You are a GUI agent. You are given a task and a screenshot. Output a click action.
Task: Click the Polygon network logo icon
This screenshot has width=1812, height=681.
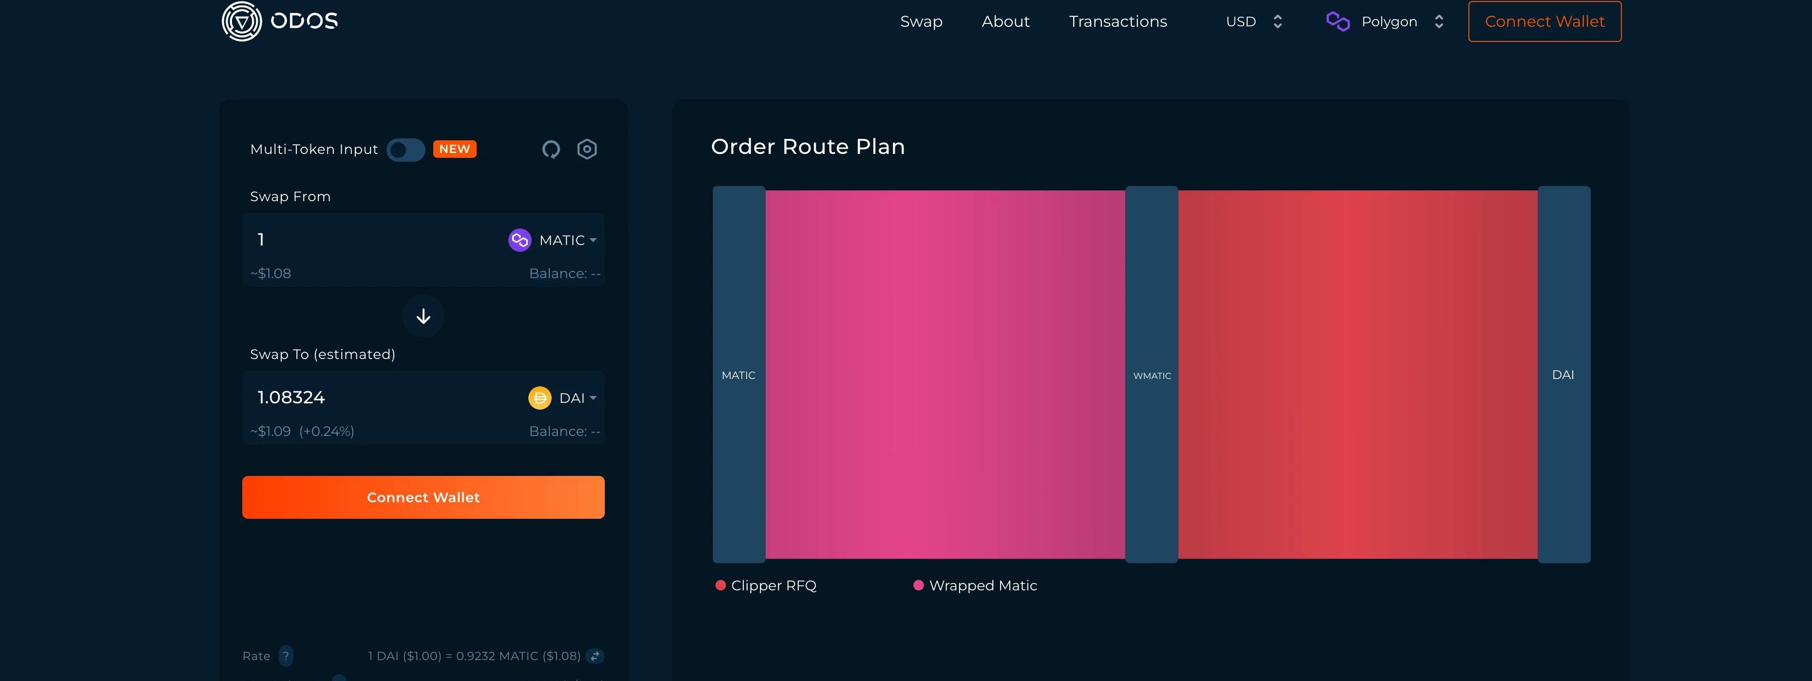tap(1337, 21)
